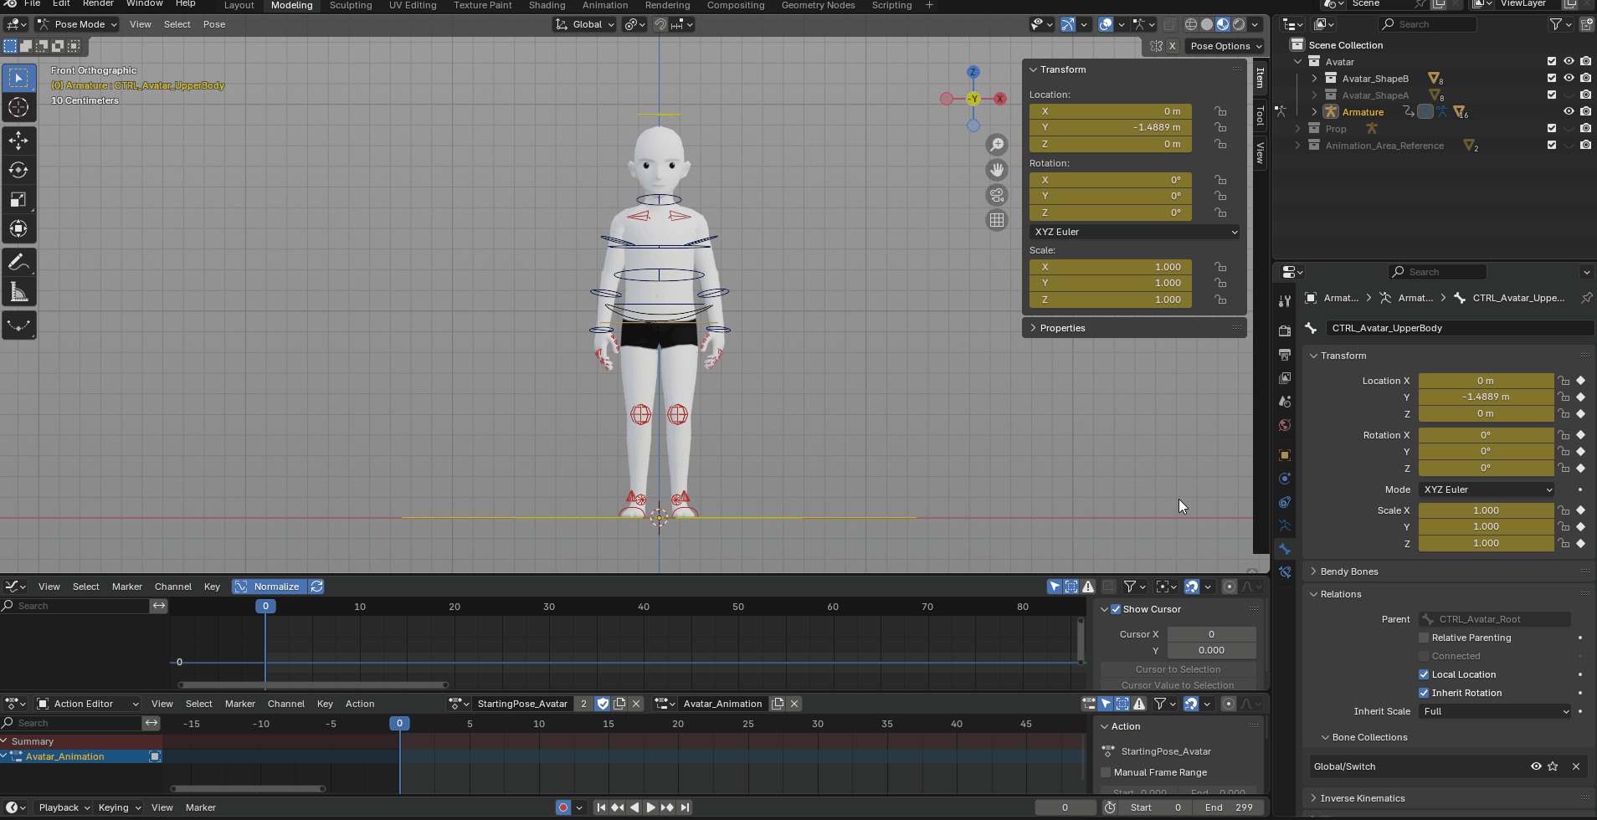Image resolution: width=1597 pixels, height=820 pixels.
Task: Toggle the Show Cursor checkbox
Action: coord(1116,609)
